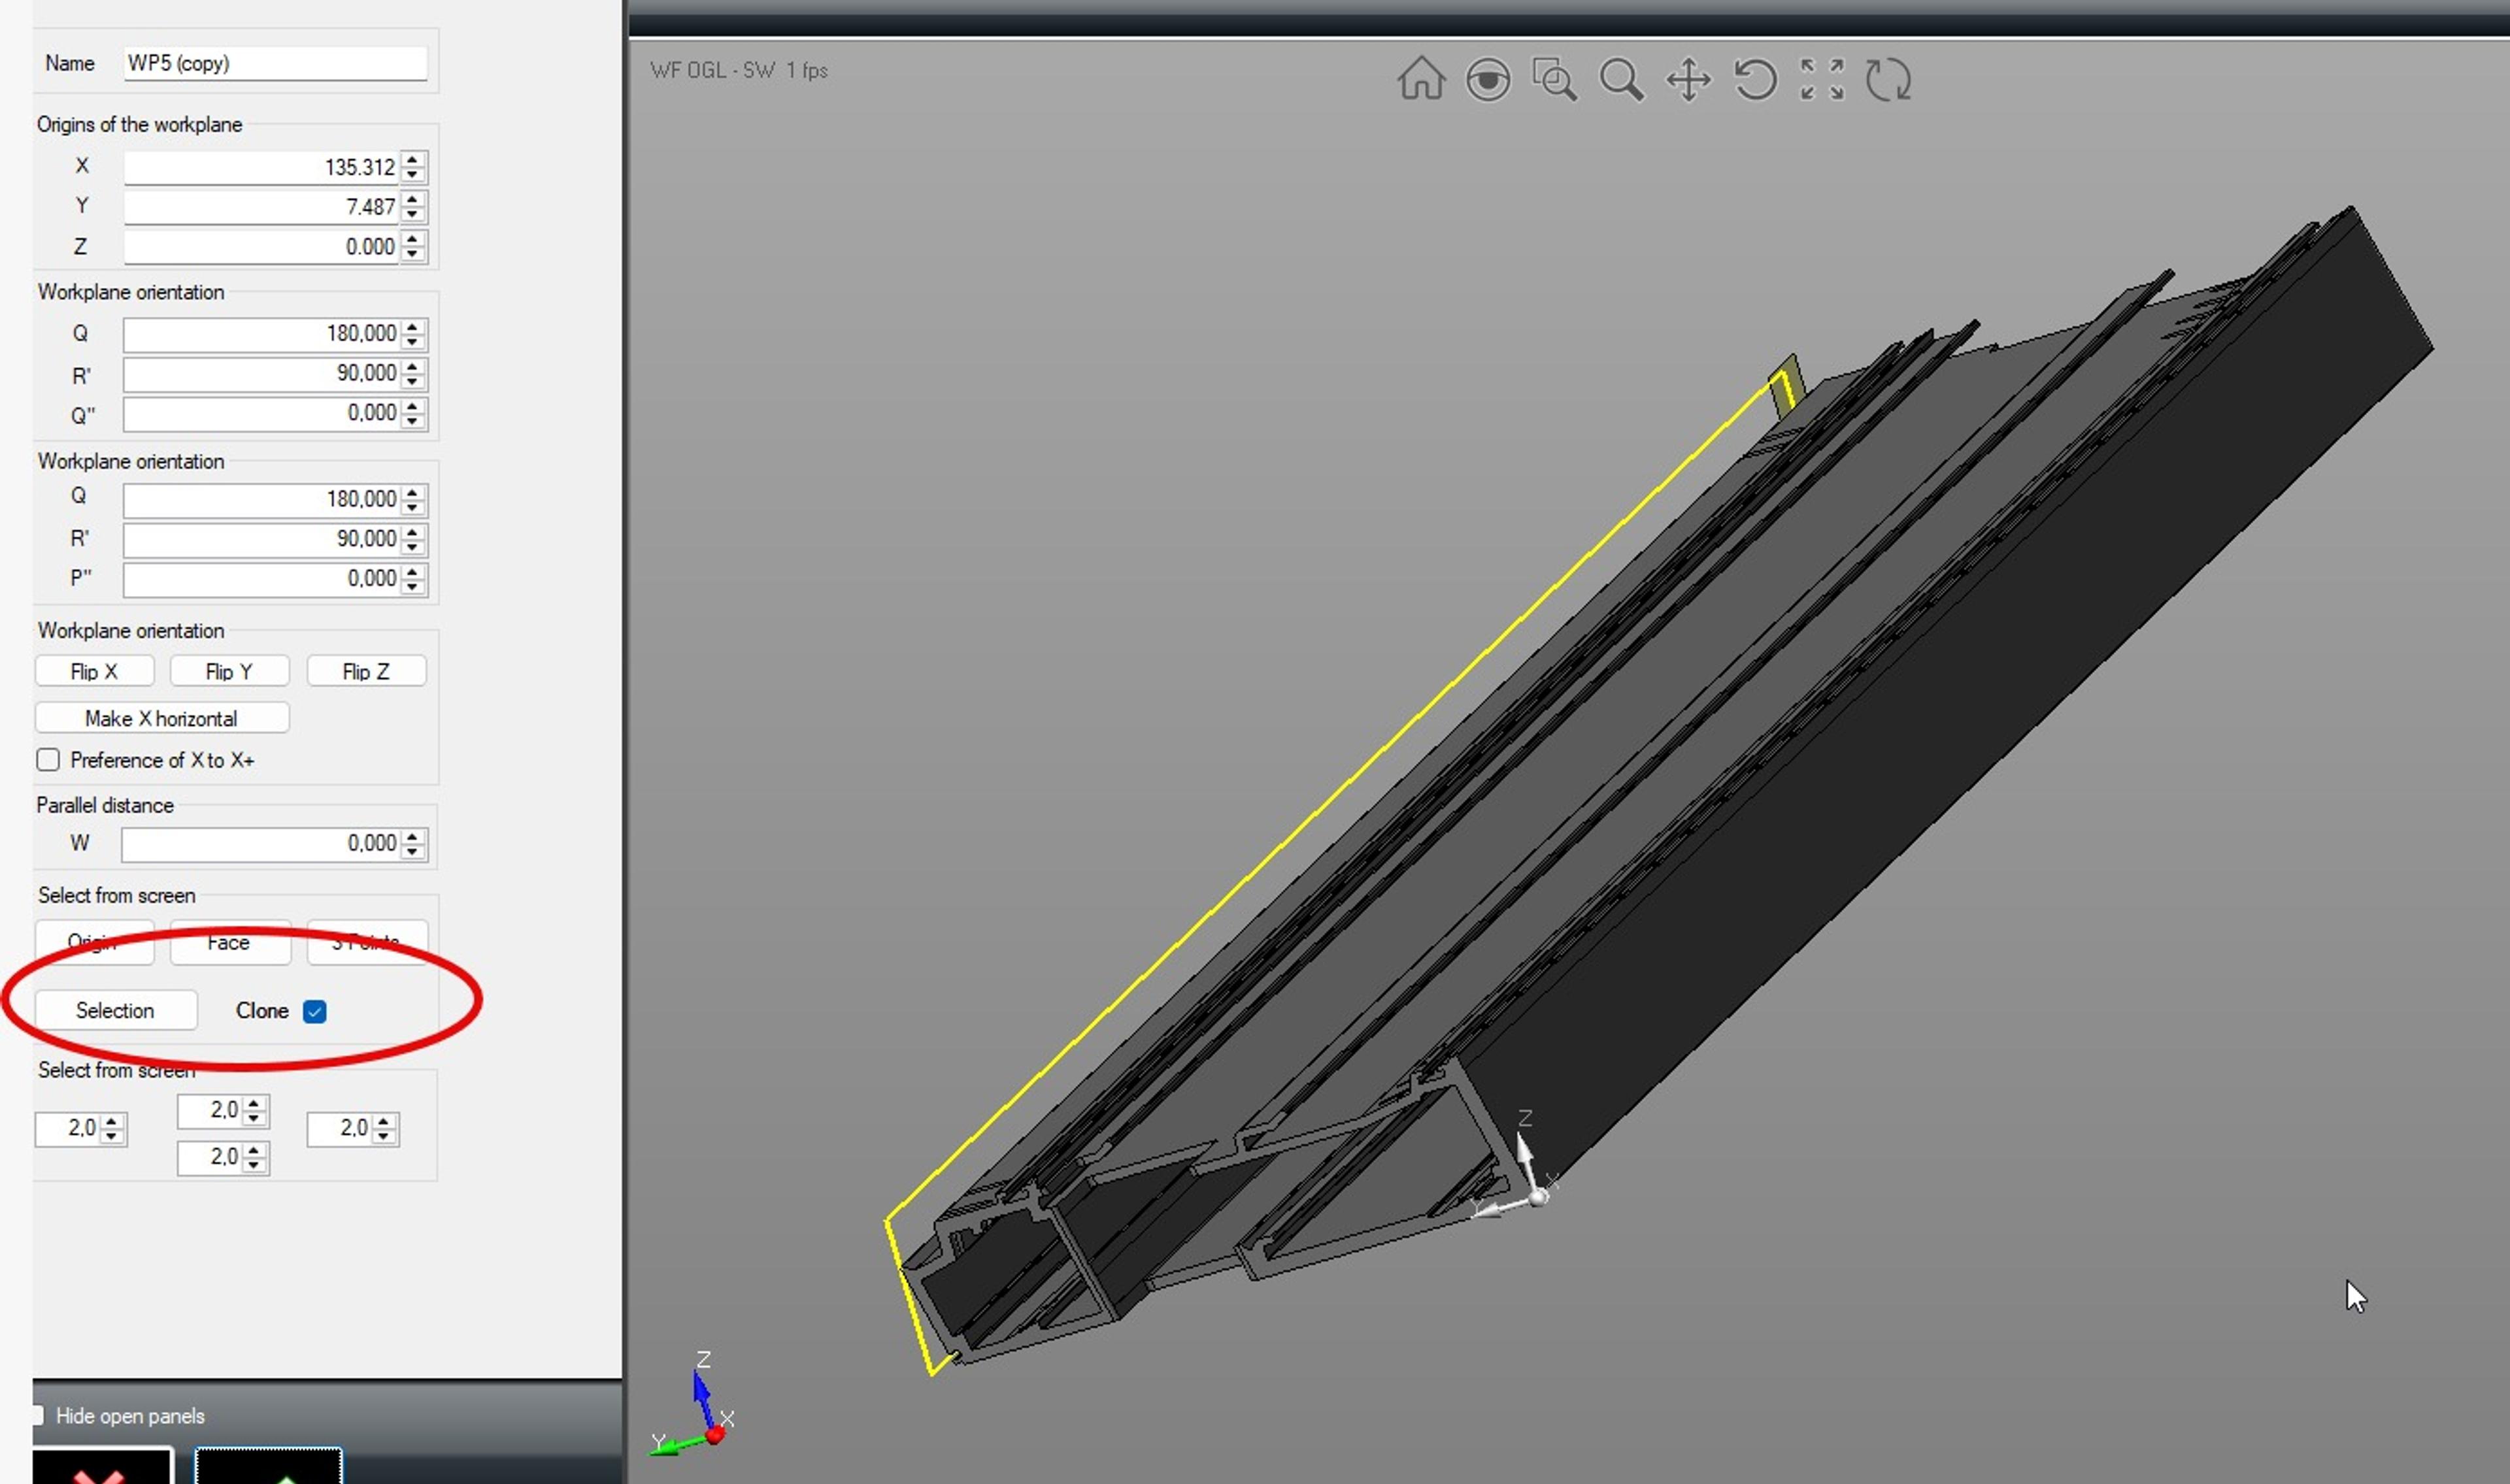Toggle Hide open panels checkbox

[38, 1416]
